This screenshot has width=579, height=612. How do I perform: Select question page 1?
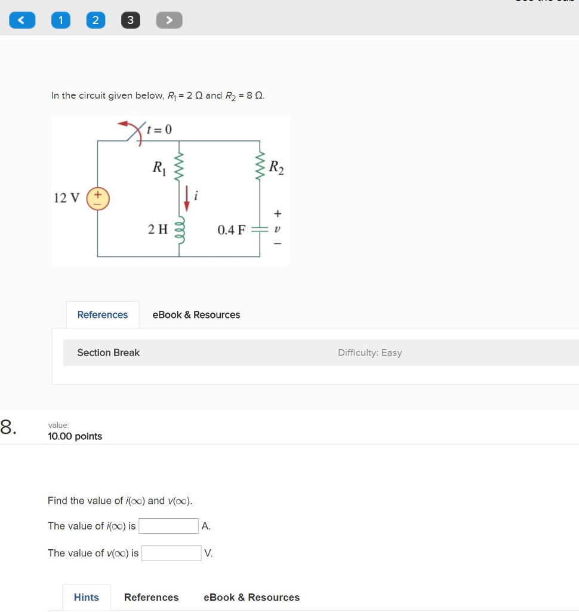pyautogui.click(x=60, y=20)
